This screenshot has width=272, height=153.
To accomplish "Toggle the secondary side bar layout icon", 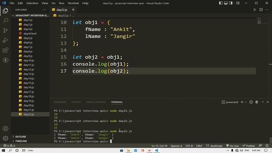I will pyautogui.click(x=231, y=3).
